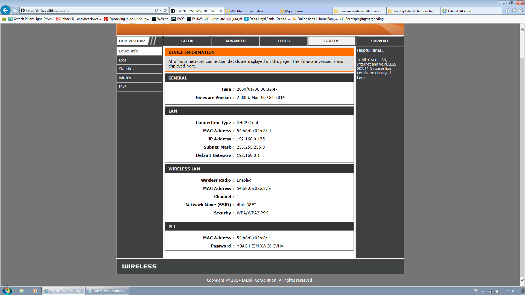Image resolution: width=525 pixels, height=295 pixels.
Task: Click the battery icon in system tray
Action: click(x=490, y=291)
